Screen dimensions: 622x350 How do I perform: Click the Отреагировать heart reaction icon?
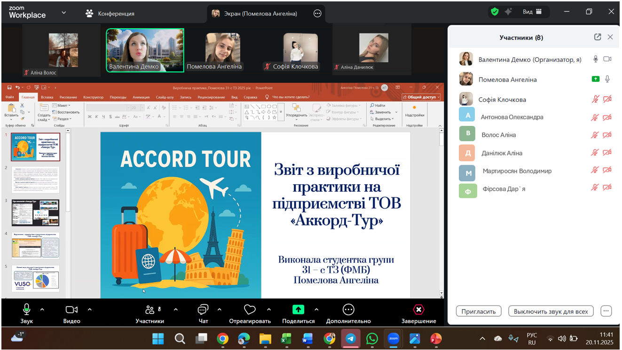[250, 310]
